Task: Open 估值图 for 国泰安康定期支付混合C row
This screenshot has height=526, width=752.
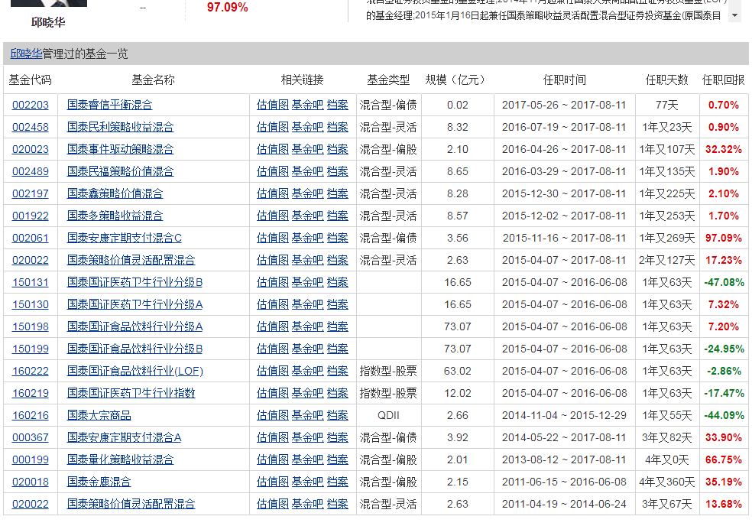Action: 272,238
